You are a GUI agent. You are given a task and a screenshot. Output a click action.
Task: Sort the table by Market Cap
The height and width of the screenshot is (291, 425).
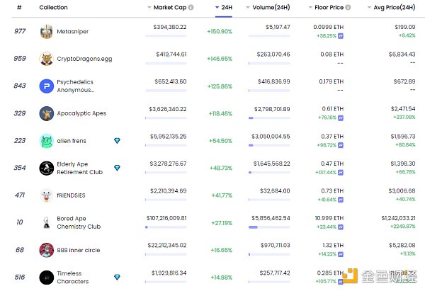pyautogui.click(x=170, y=8)
